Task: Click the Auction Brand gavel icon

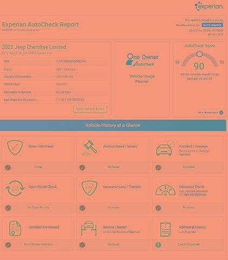Action: pyautogui.click(x=89, y=148)
